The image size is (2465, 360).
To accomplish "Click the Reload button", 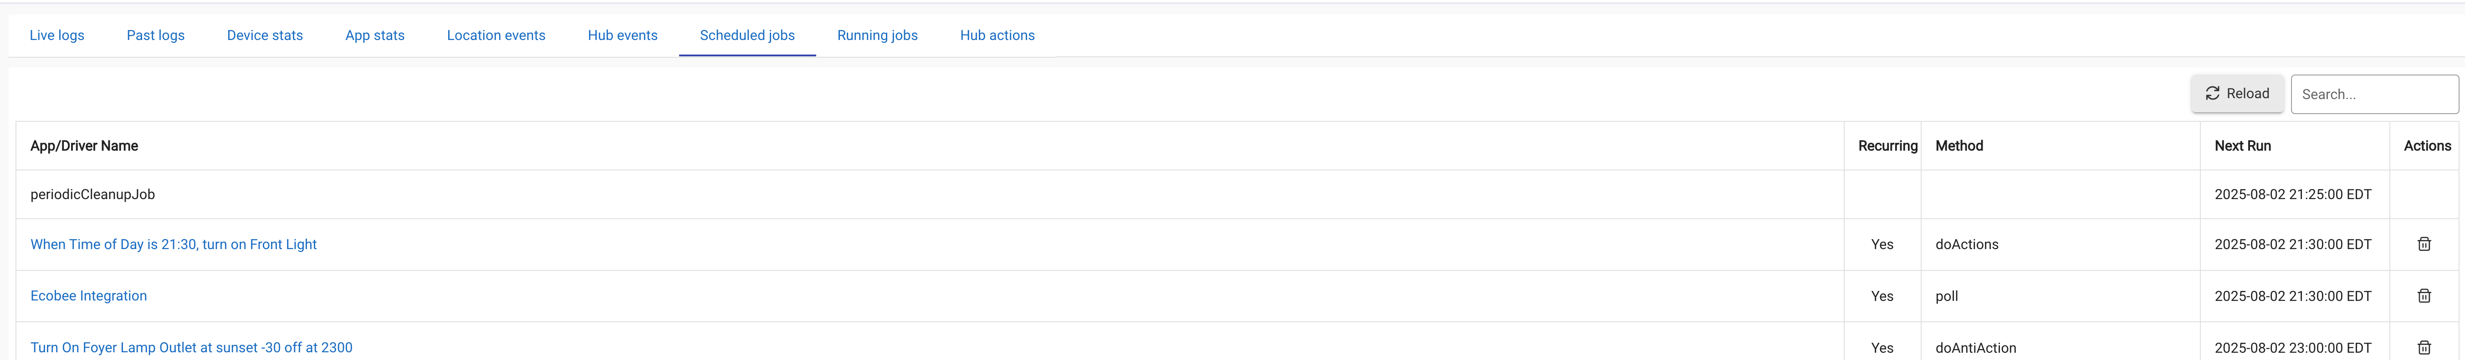I will 2237,94.
